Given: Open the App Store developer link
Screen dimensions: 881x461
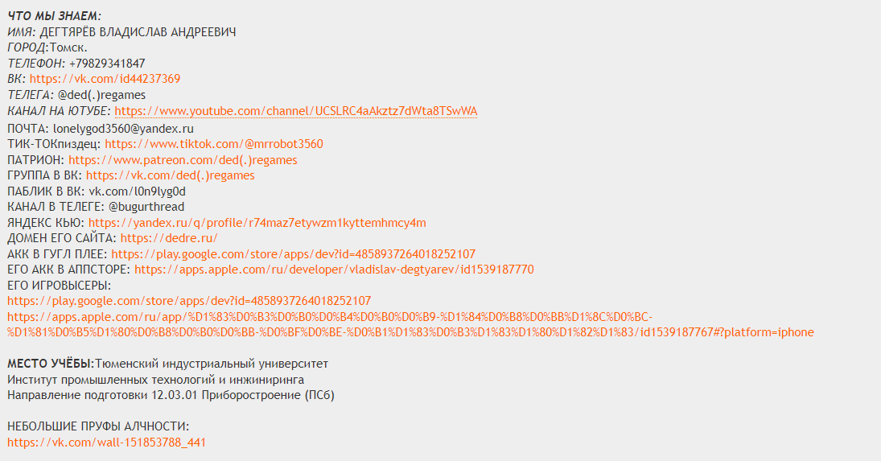Looking at the screenshot, I should [x=333, y=270].
